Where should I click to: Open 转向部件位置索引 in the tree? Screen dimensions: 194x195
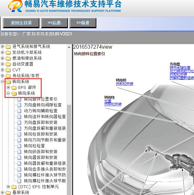(41, 99)
